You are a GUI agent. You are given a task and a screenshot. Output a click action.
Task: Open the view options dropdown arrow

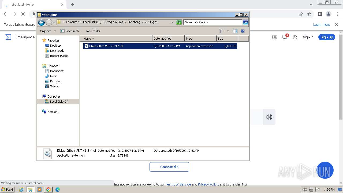[x=228, y=31]
